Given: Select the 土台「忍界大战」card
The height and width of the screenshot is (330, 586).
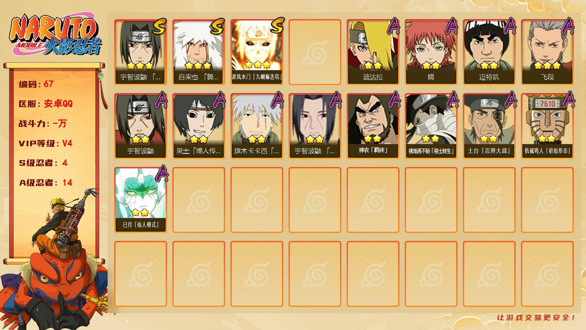Looking at the screenshot, I should [489, 126].
